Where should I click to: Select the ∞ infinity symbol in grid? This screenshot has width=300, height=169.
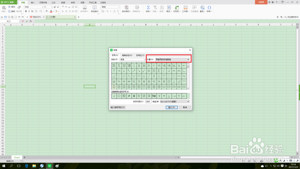(x=179, y=71)
